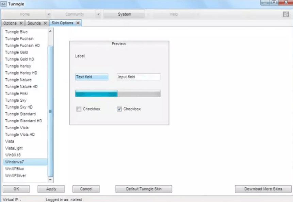The height and width of the screenshot is (202, 293).
Task: Open the Help menu
Action: pyautogui.click(x=174, y=14)
